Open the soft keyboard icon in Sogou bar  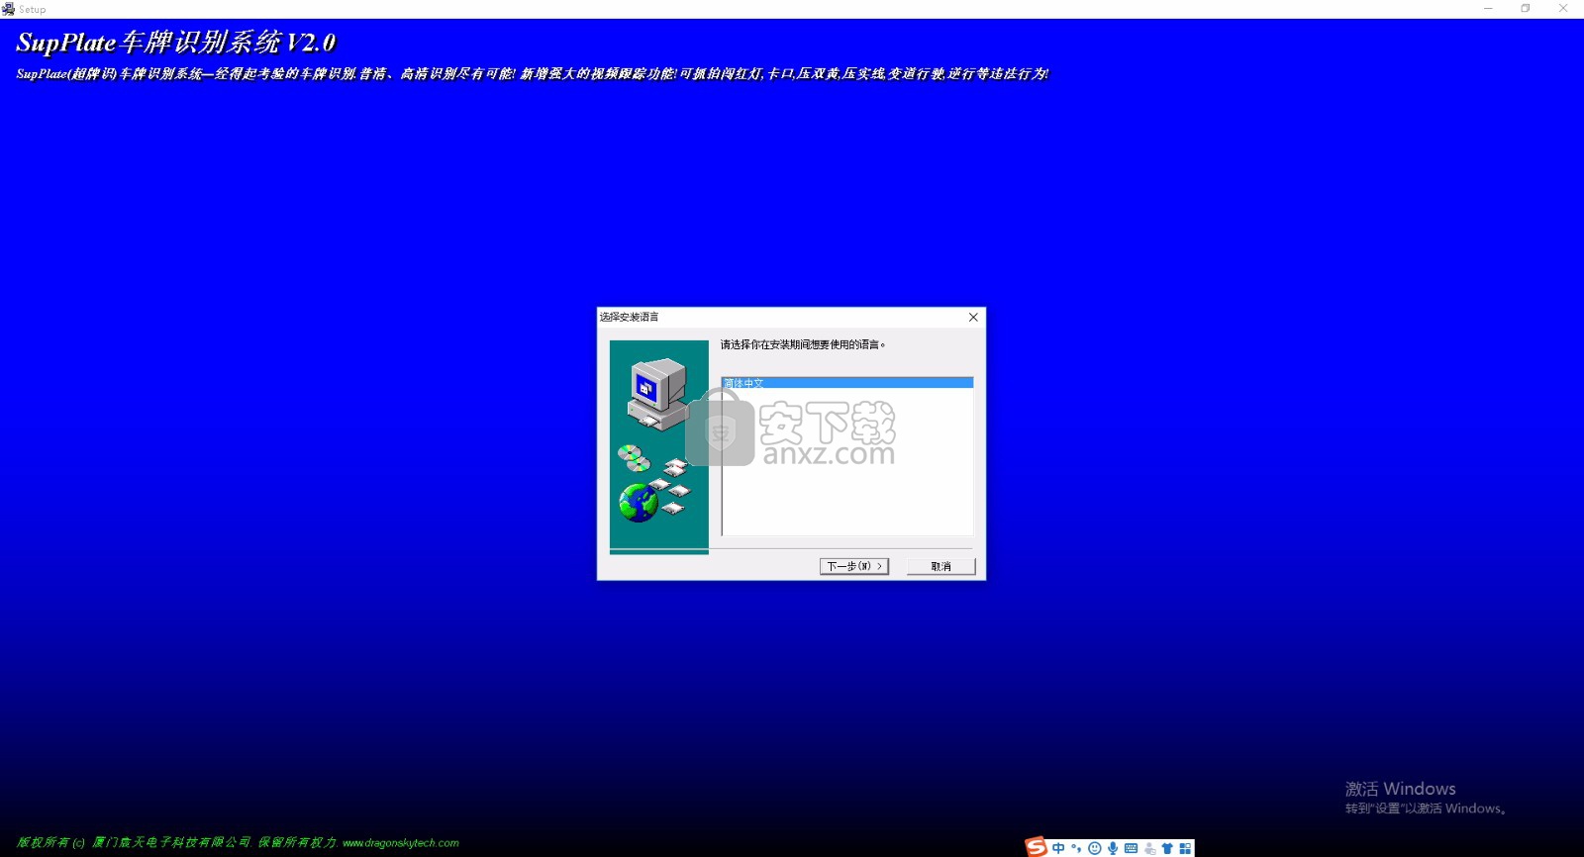[1131, 848]
